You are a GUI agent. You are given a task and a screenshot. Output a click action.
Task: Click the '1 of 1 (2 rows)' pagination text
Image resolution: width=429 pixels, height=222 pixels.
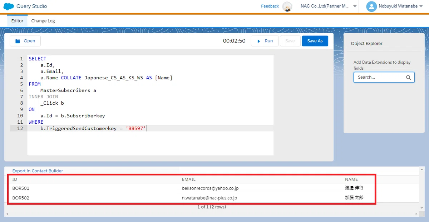[212, 207]
